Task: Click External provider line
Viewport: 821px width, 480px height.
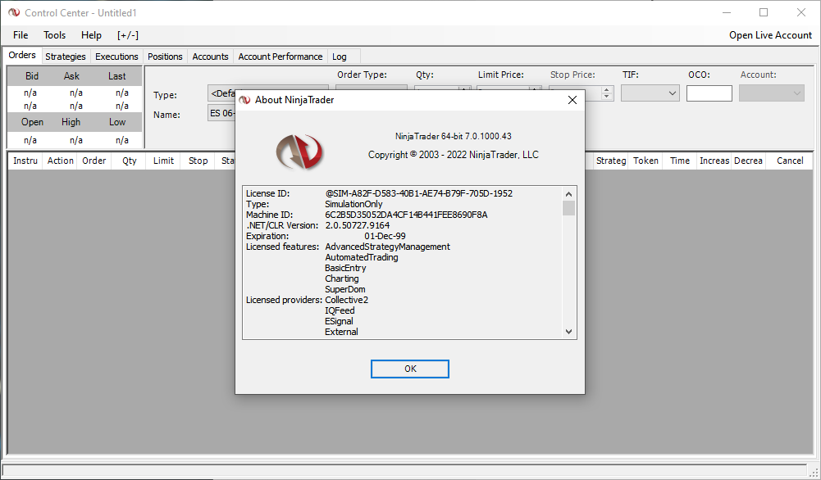Action: pyautogui.click(x=341, y=332)
